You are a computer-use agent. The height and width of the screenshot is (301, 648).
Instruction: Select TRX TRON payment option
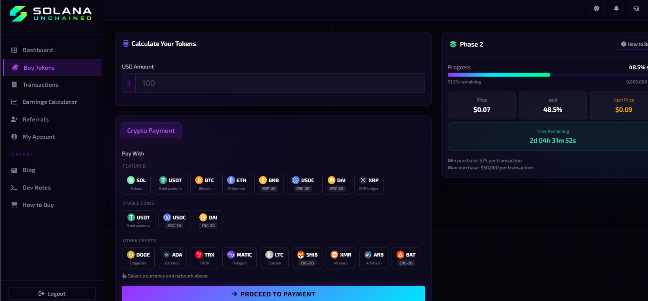[205, 258]
